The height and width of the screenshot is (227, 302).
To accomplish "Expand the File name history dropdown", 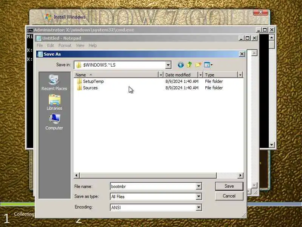I will coord(199,186).
